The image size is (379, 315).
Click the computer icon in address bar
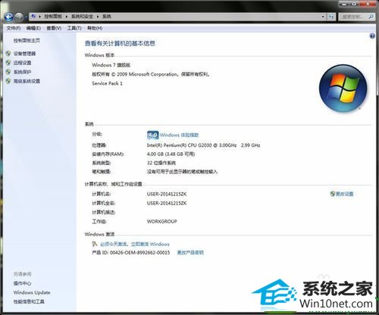[x=33, y=17]
